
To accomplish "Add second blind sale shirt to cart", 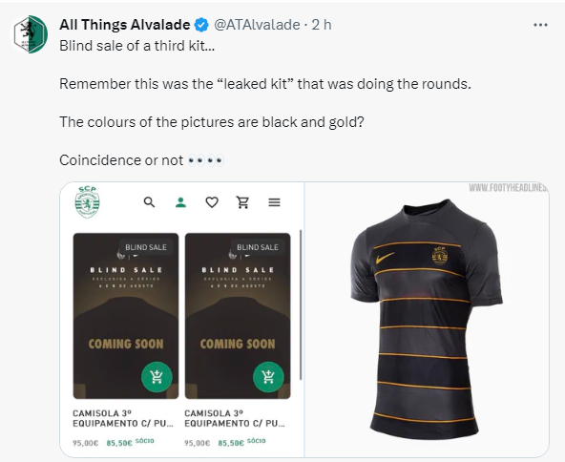I will pos(268,377).
